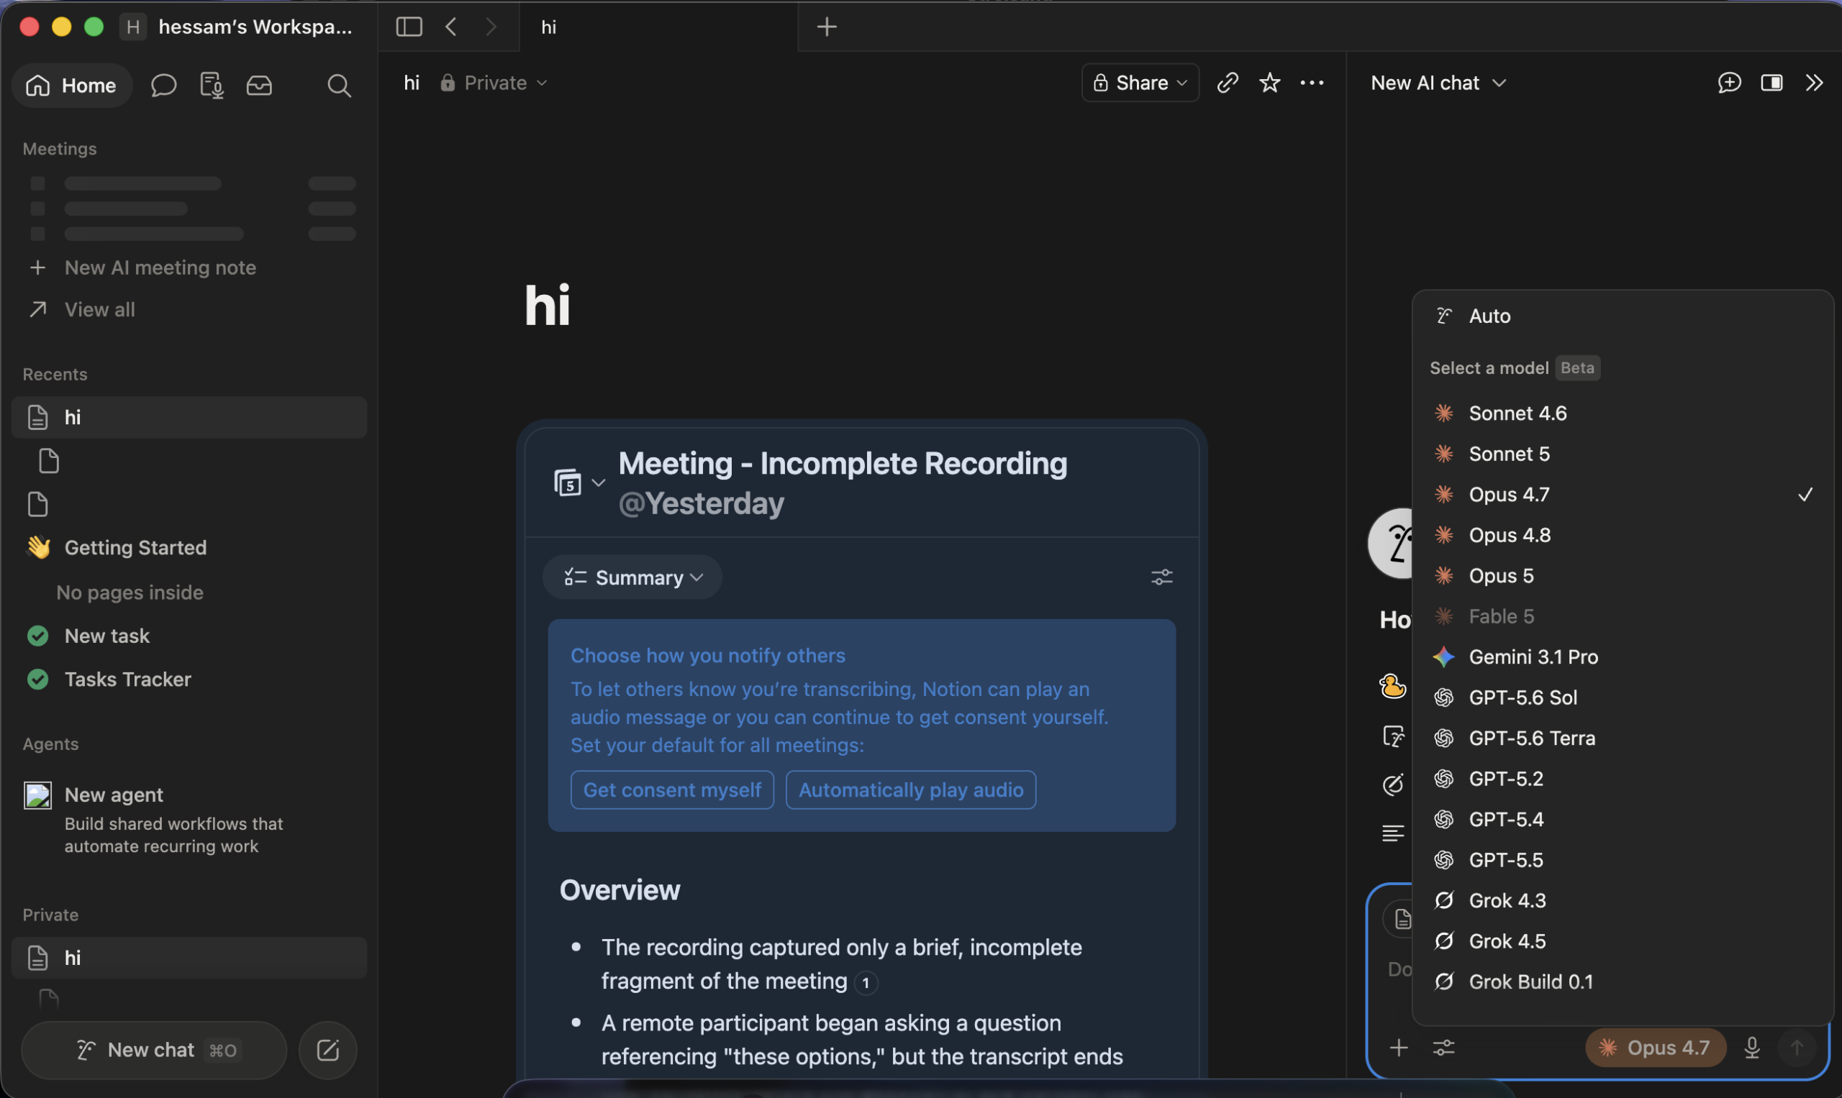Open the three-dot page menu

tap(1312, 83)
